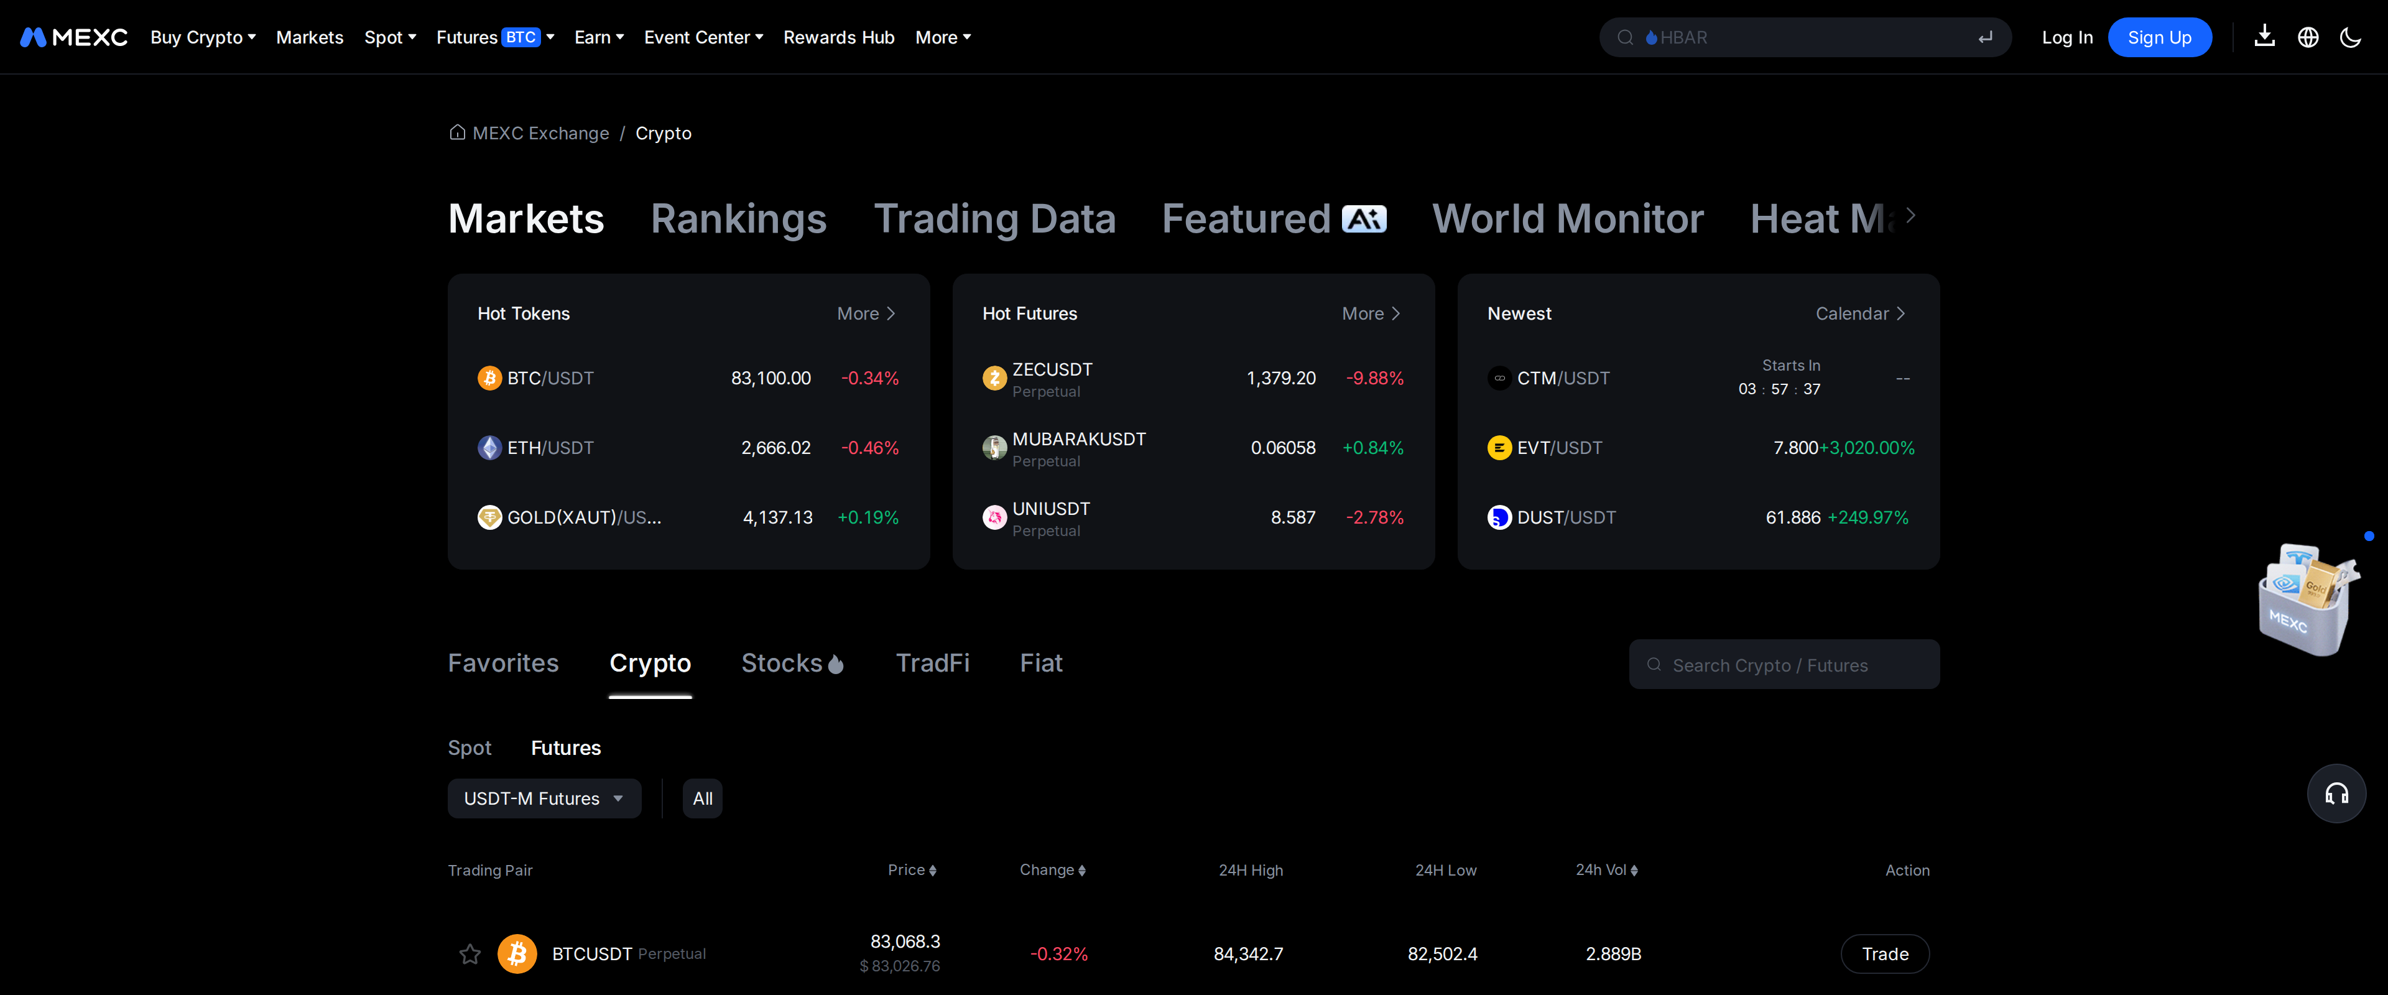Screen dimensions: 2388x995
Task: Open More in Hot Futures card
Action: click(x=1371, y=313)
